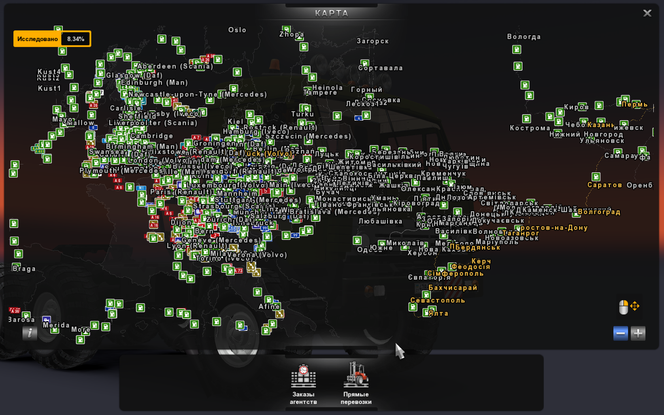Open Заказы агентств freight market

[x=303, y=385]
